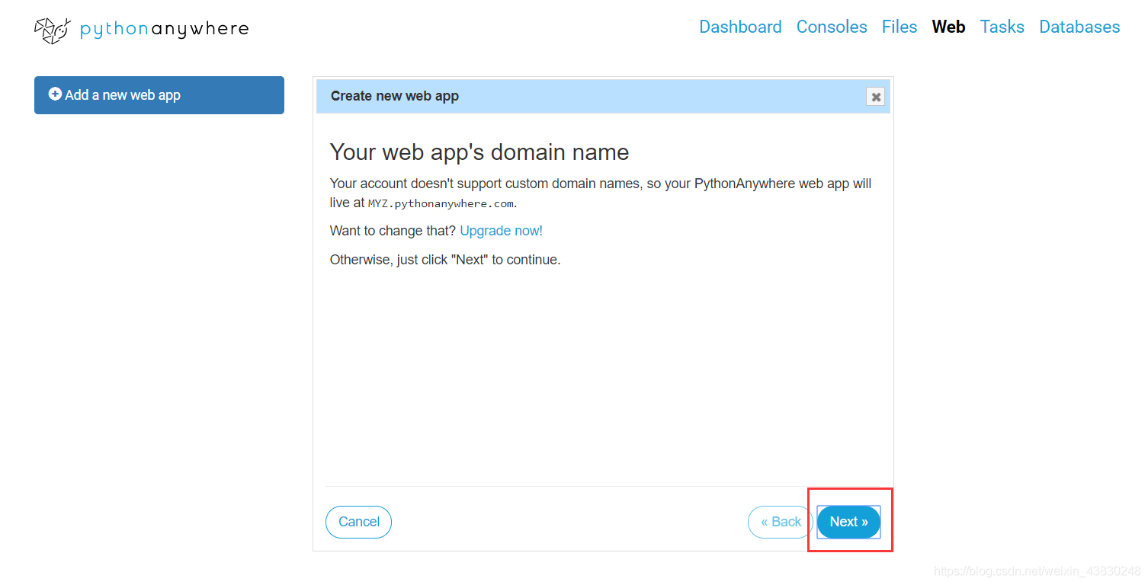Screen dimensions: 1148x585
Task: Click the Otherwise, just click "Next" text
Action: (x=445, y=260)
